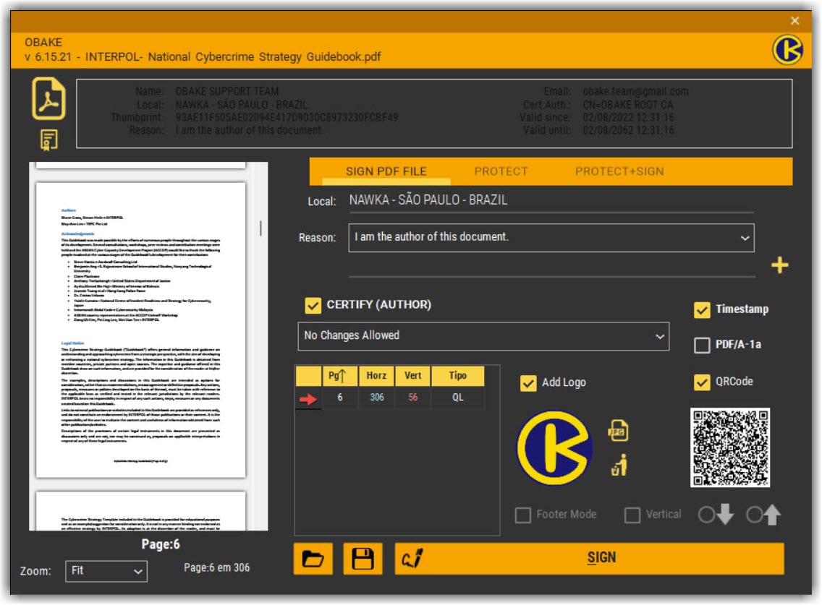Load JPG logo image icon
The width and height of the screenshot is (822, 605).
point(619,431)
